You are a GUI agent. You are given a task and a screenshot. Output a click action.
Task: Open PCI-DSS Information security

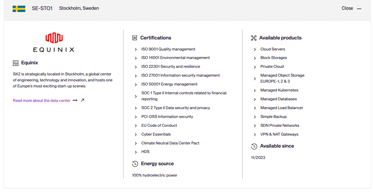click(x=167, y=117)
